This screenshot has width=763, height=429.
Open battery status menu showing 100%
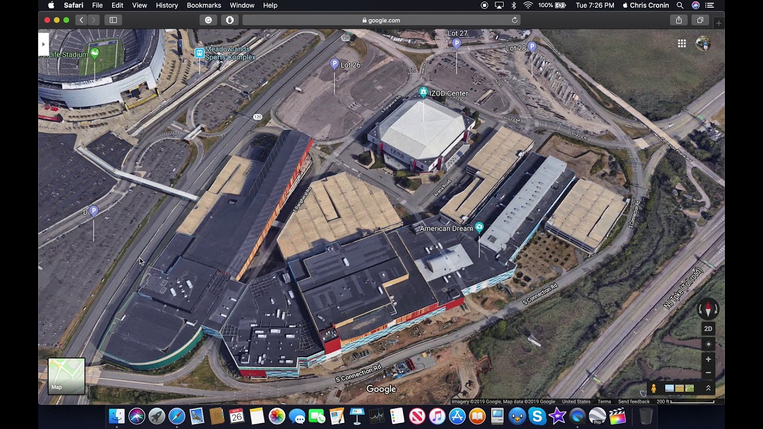pyautogui.click(x=553, y=5)
